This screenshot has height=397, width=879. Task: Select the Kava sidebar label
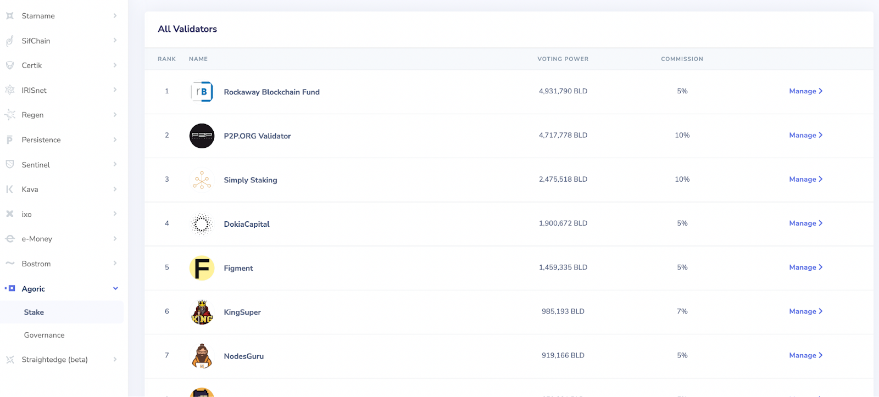pos(30,189)
